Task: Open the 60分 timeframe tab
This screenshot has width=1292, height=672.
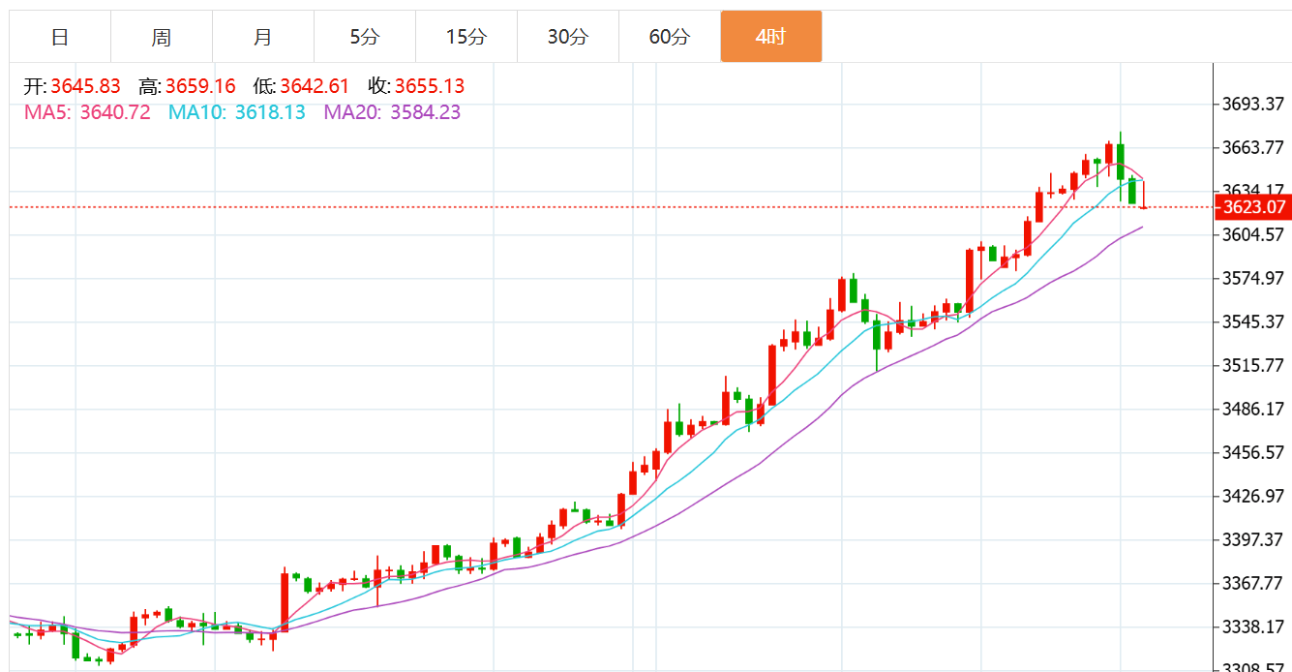Action: 670,37
